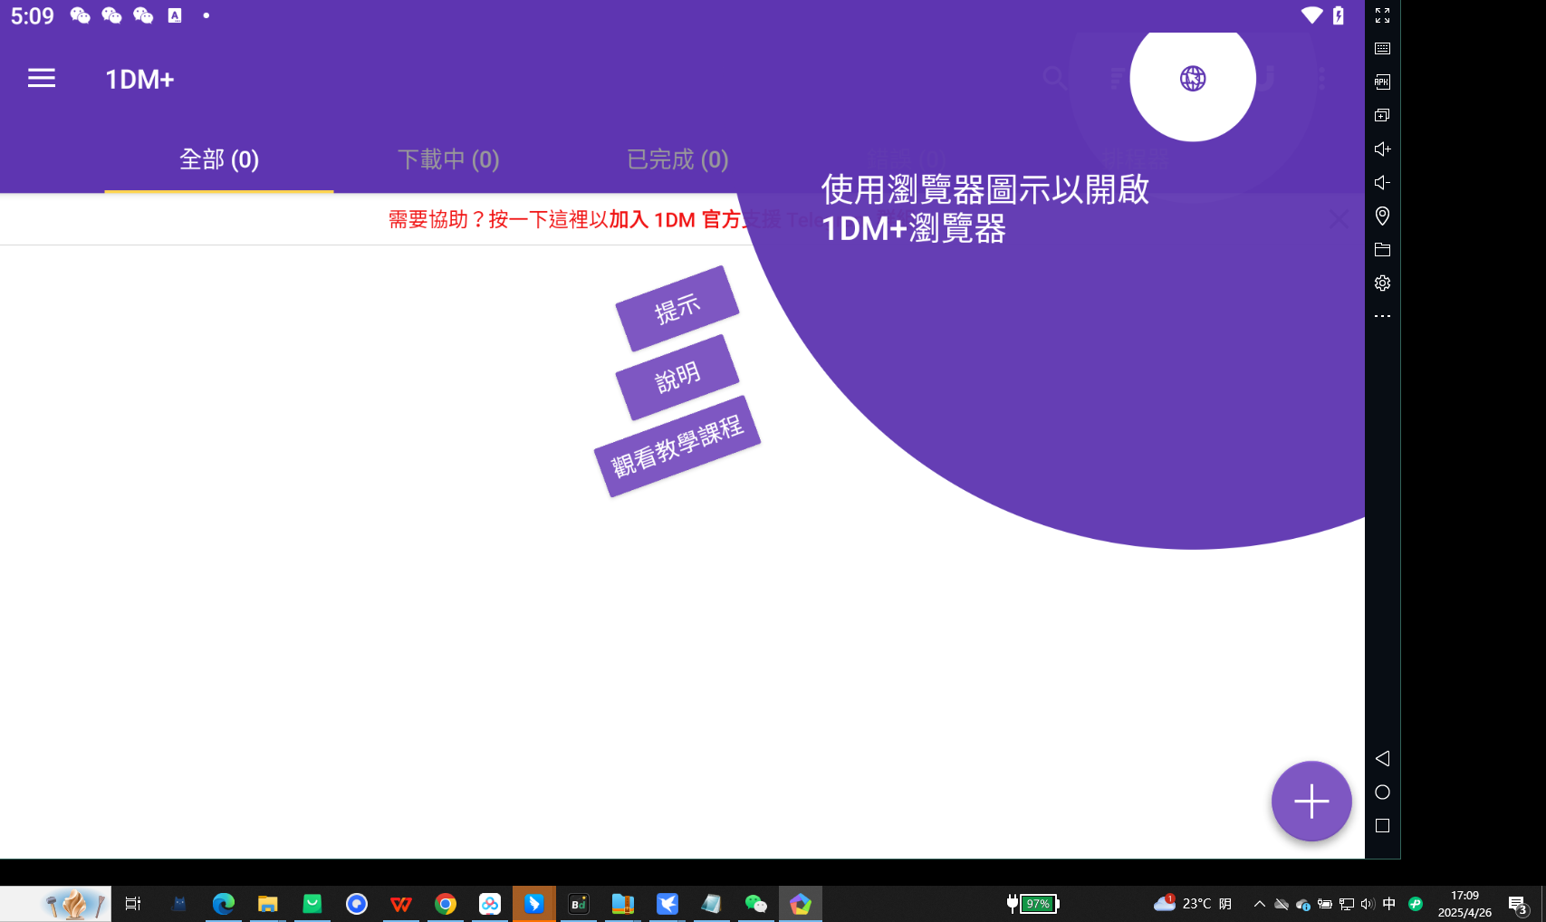The width and height of the screenshot is (1546, 922).
Task: Switch to the 下載中 (0) tab
Action: click(x=448, y=159)
